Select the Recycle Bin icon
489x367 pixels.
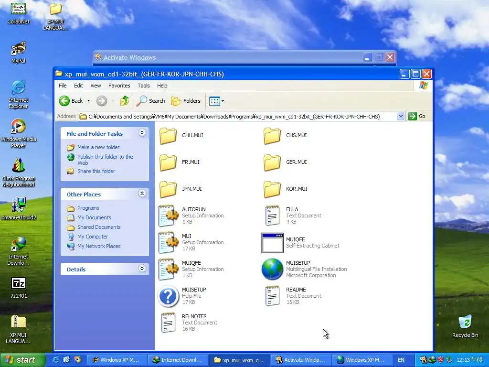[465, 326]
